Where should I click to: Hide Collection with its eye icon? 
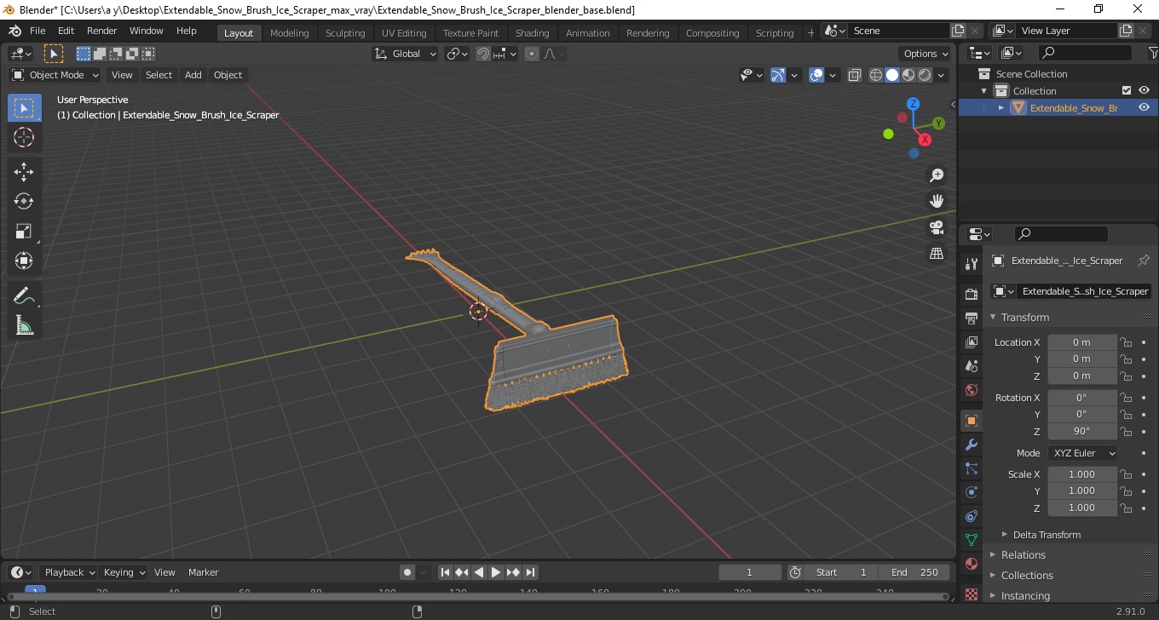coord(1145,90)
